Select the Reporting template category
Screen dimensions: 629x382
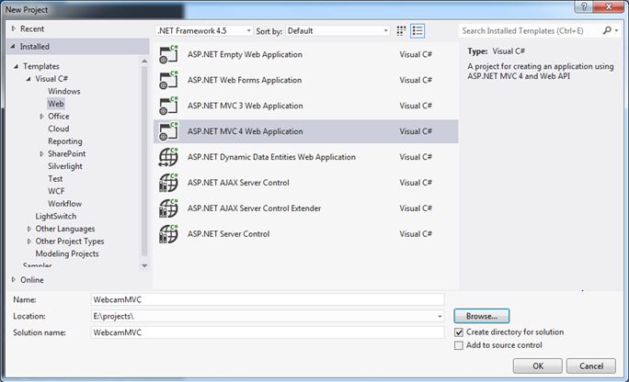[x=65, y=141]
